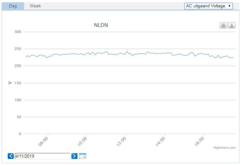
Task: Switch to the Week tab
Action: pyautogui.click(x=35, y=6)
